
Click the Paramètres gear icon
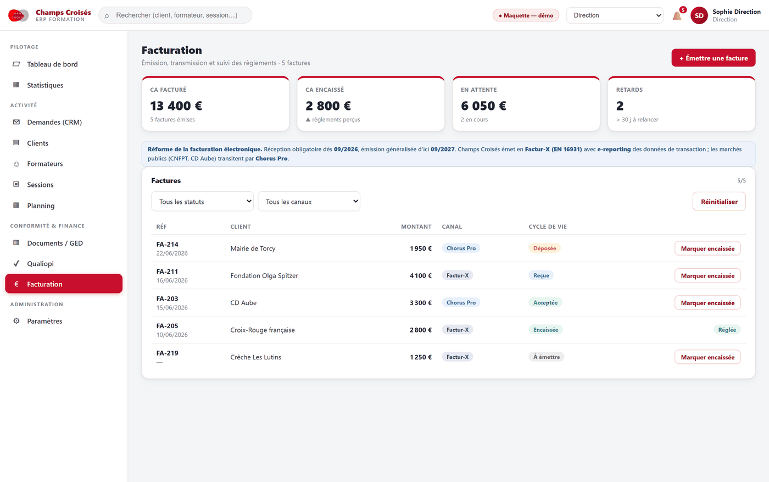coord(16,321)
